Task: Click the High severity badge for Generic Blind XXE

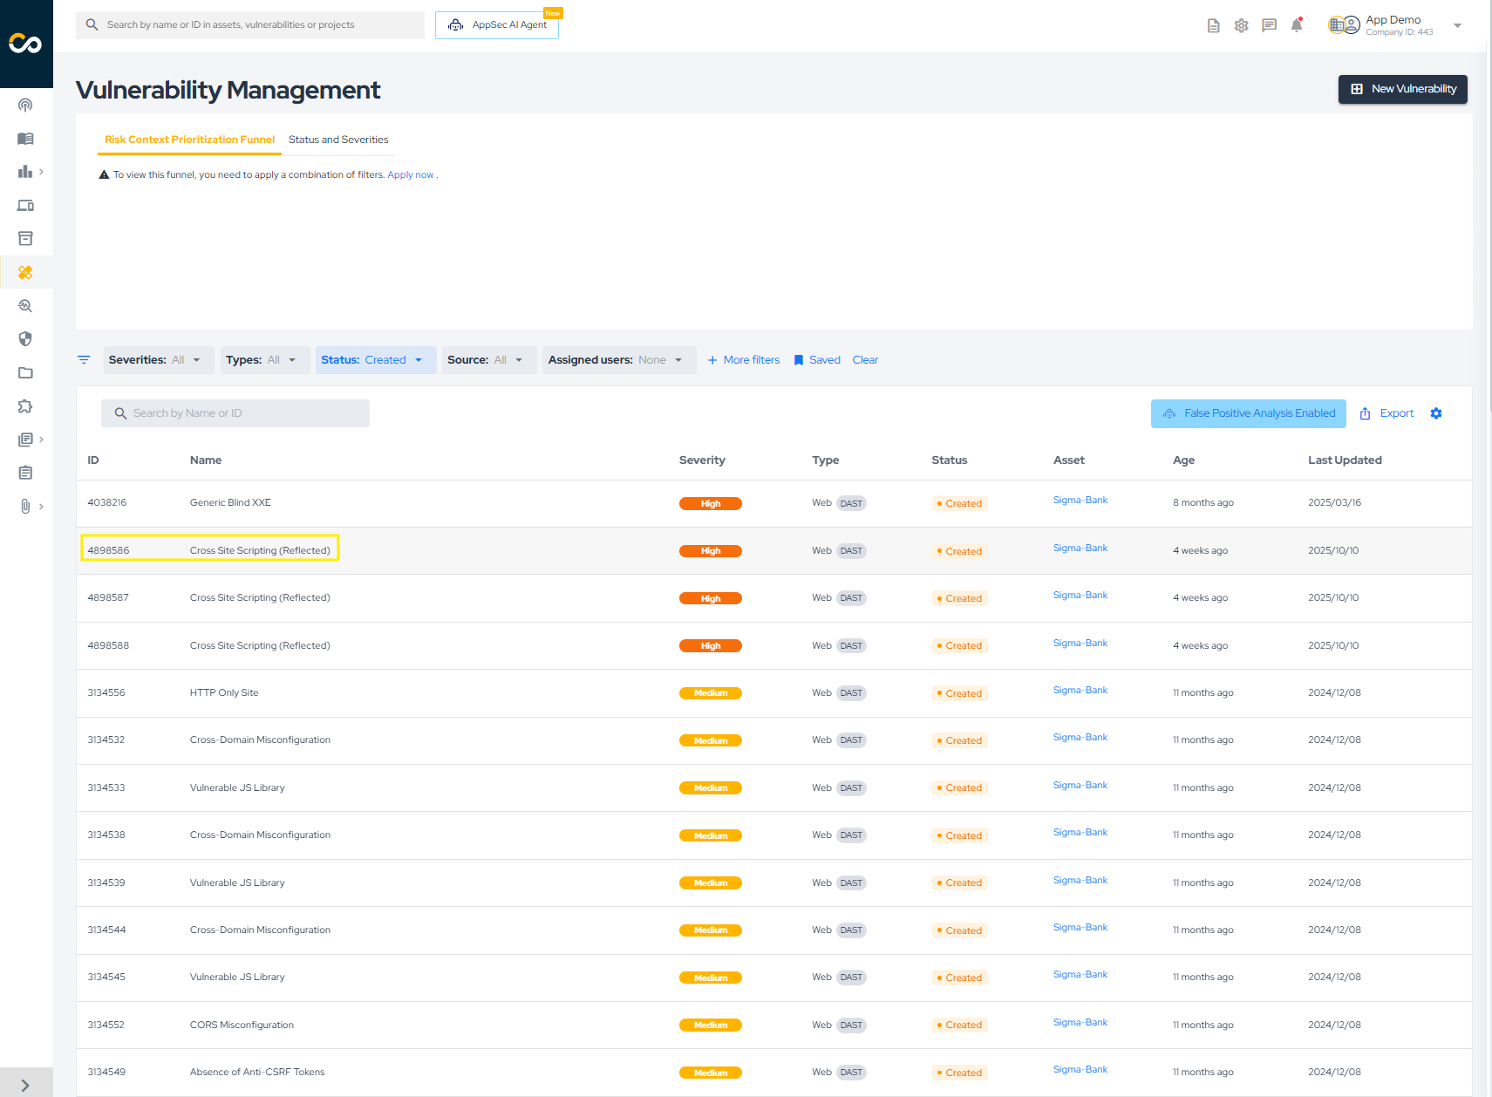Action: (710, 504)
